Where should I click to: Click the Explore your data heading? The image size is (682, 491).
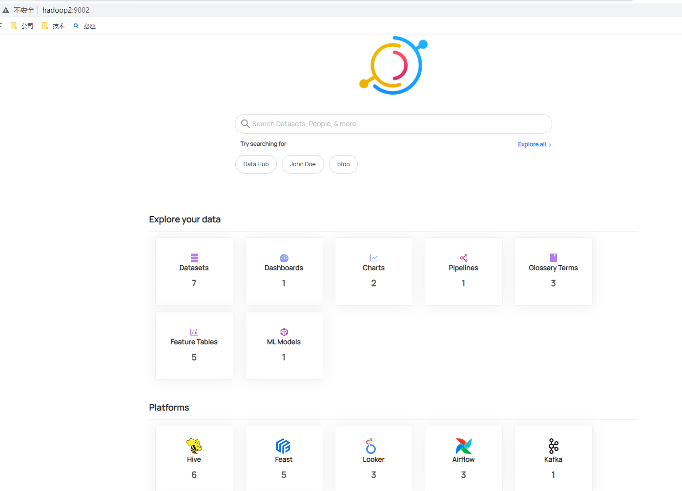185,219
